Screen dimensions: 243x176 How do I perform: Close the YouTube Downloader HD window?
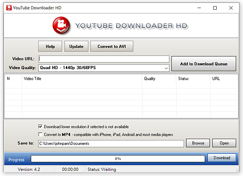[x=231, y=8]
